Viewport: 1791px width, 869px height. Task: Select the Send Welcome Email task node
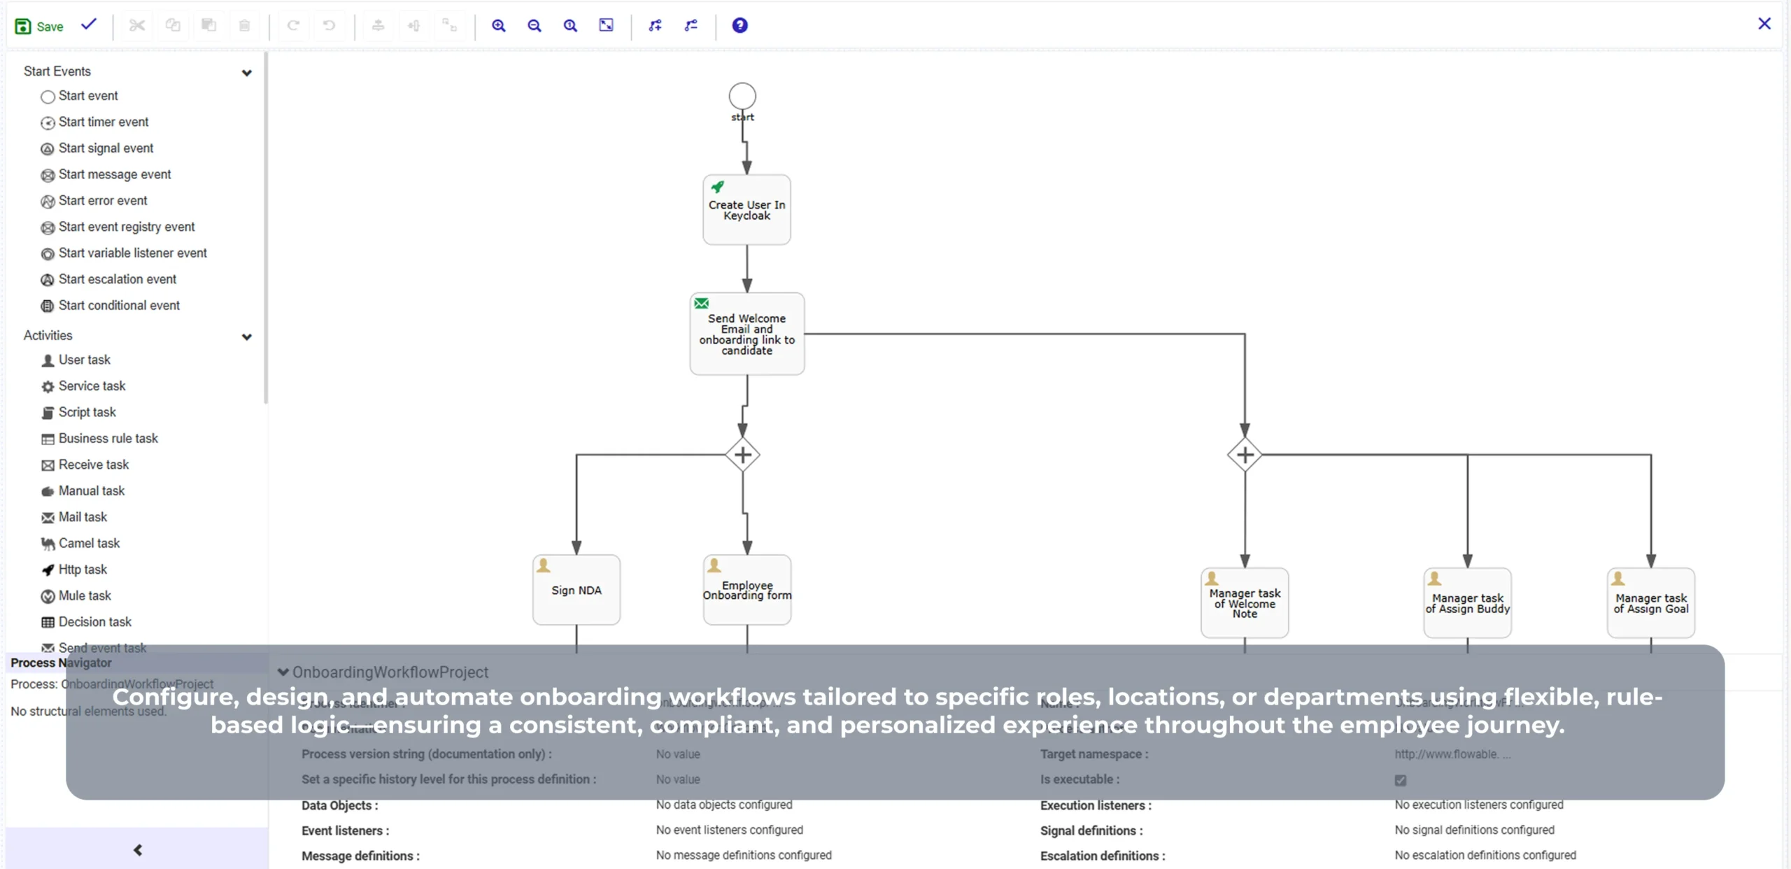[x=746, y=334]
